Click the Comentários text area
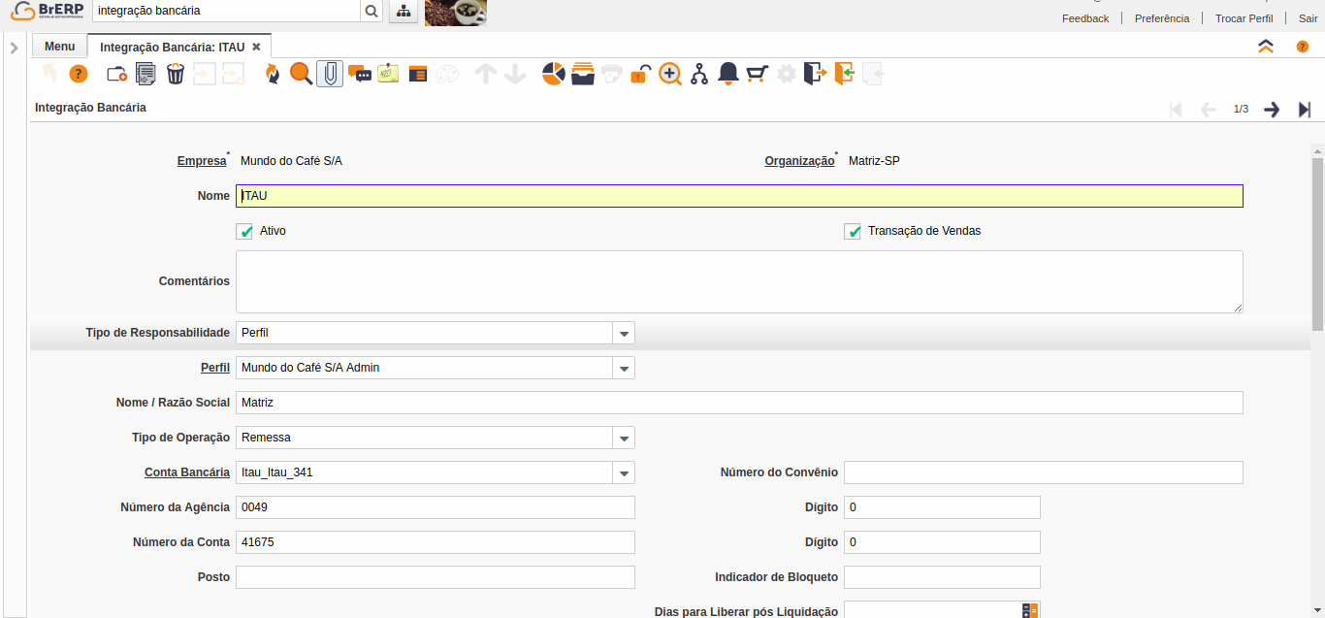This screenshot has width=1325, height=618. coord(739,281)
